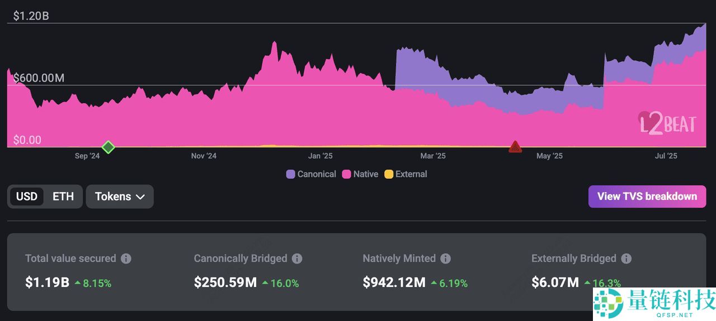Click info icon beside Externally Bridged
This screenshot has width=716, height=321.
pyautogui.click(x=626, y=258)
